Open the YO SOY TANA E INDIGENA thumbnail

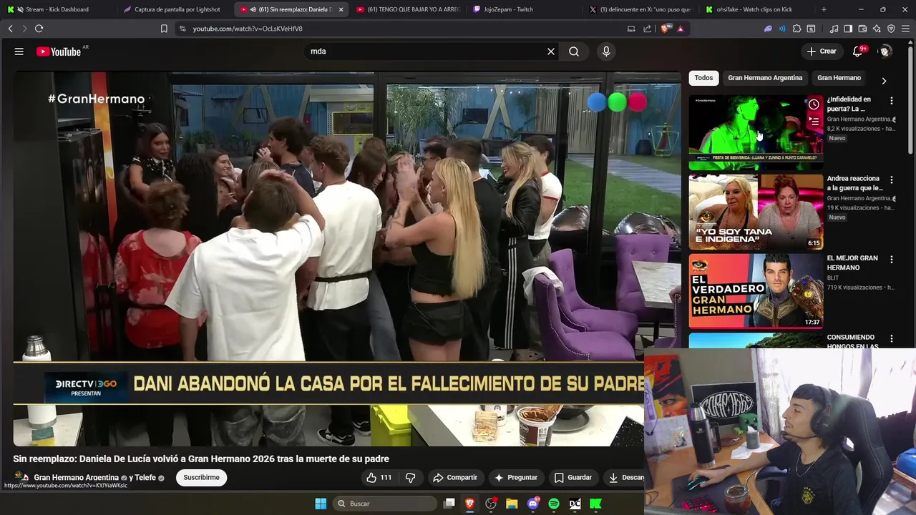click(x=756, y=212)
